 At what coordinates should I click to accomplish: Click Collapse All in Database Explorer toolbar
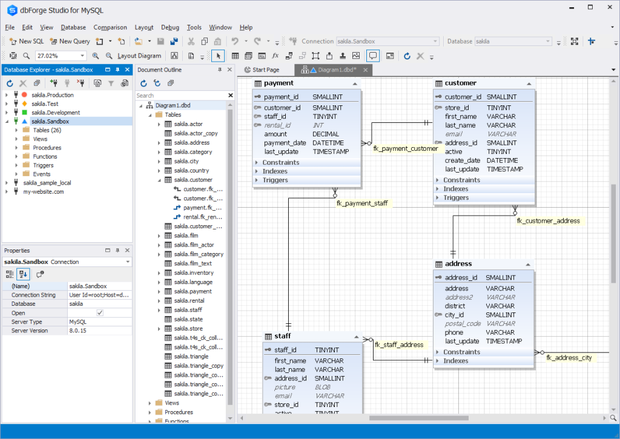(x=36, y=83)
